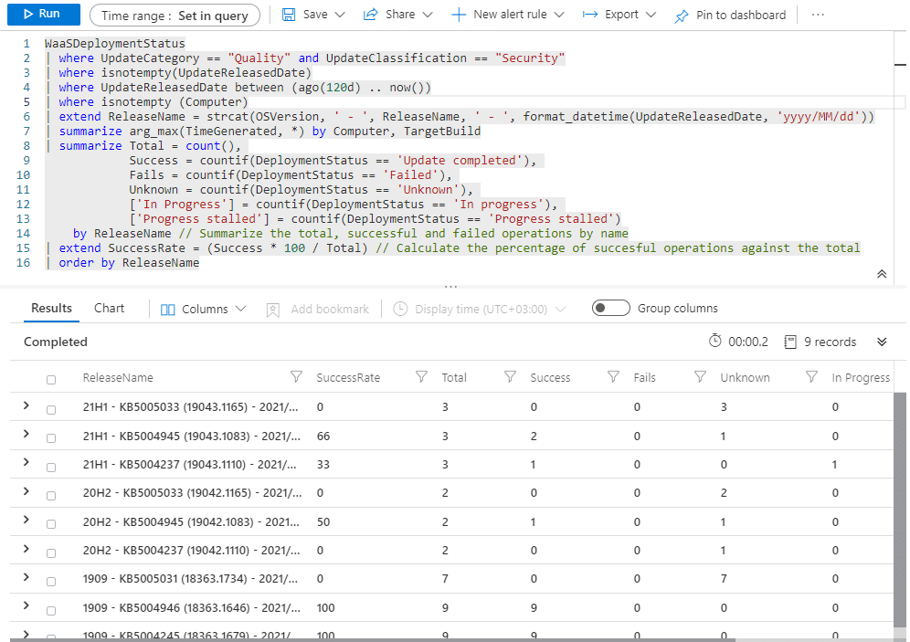This screenshot has height=642, width=910.
Task: Click the pane splitter ellipsis handle
Action: click(451, 286)
